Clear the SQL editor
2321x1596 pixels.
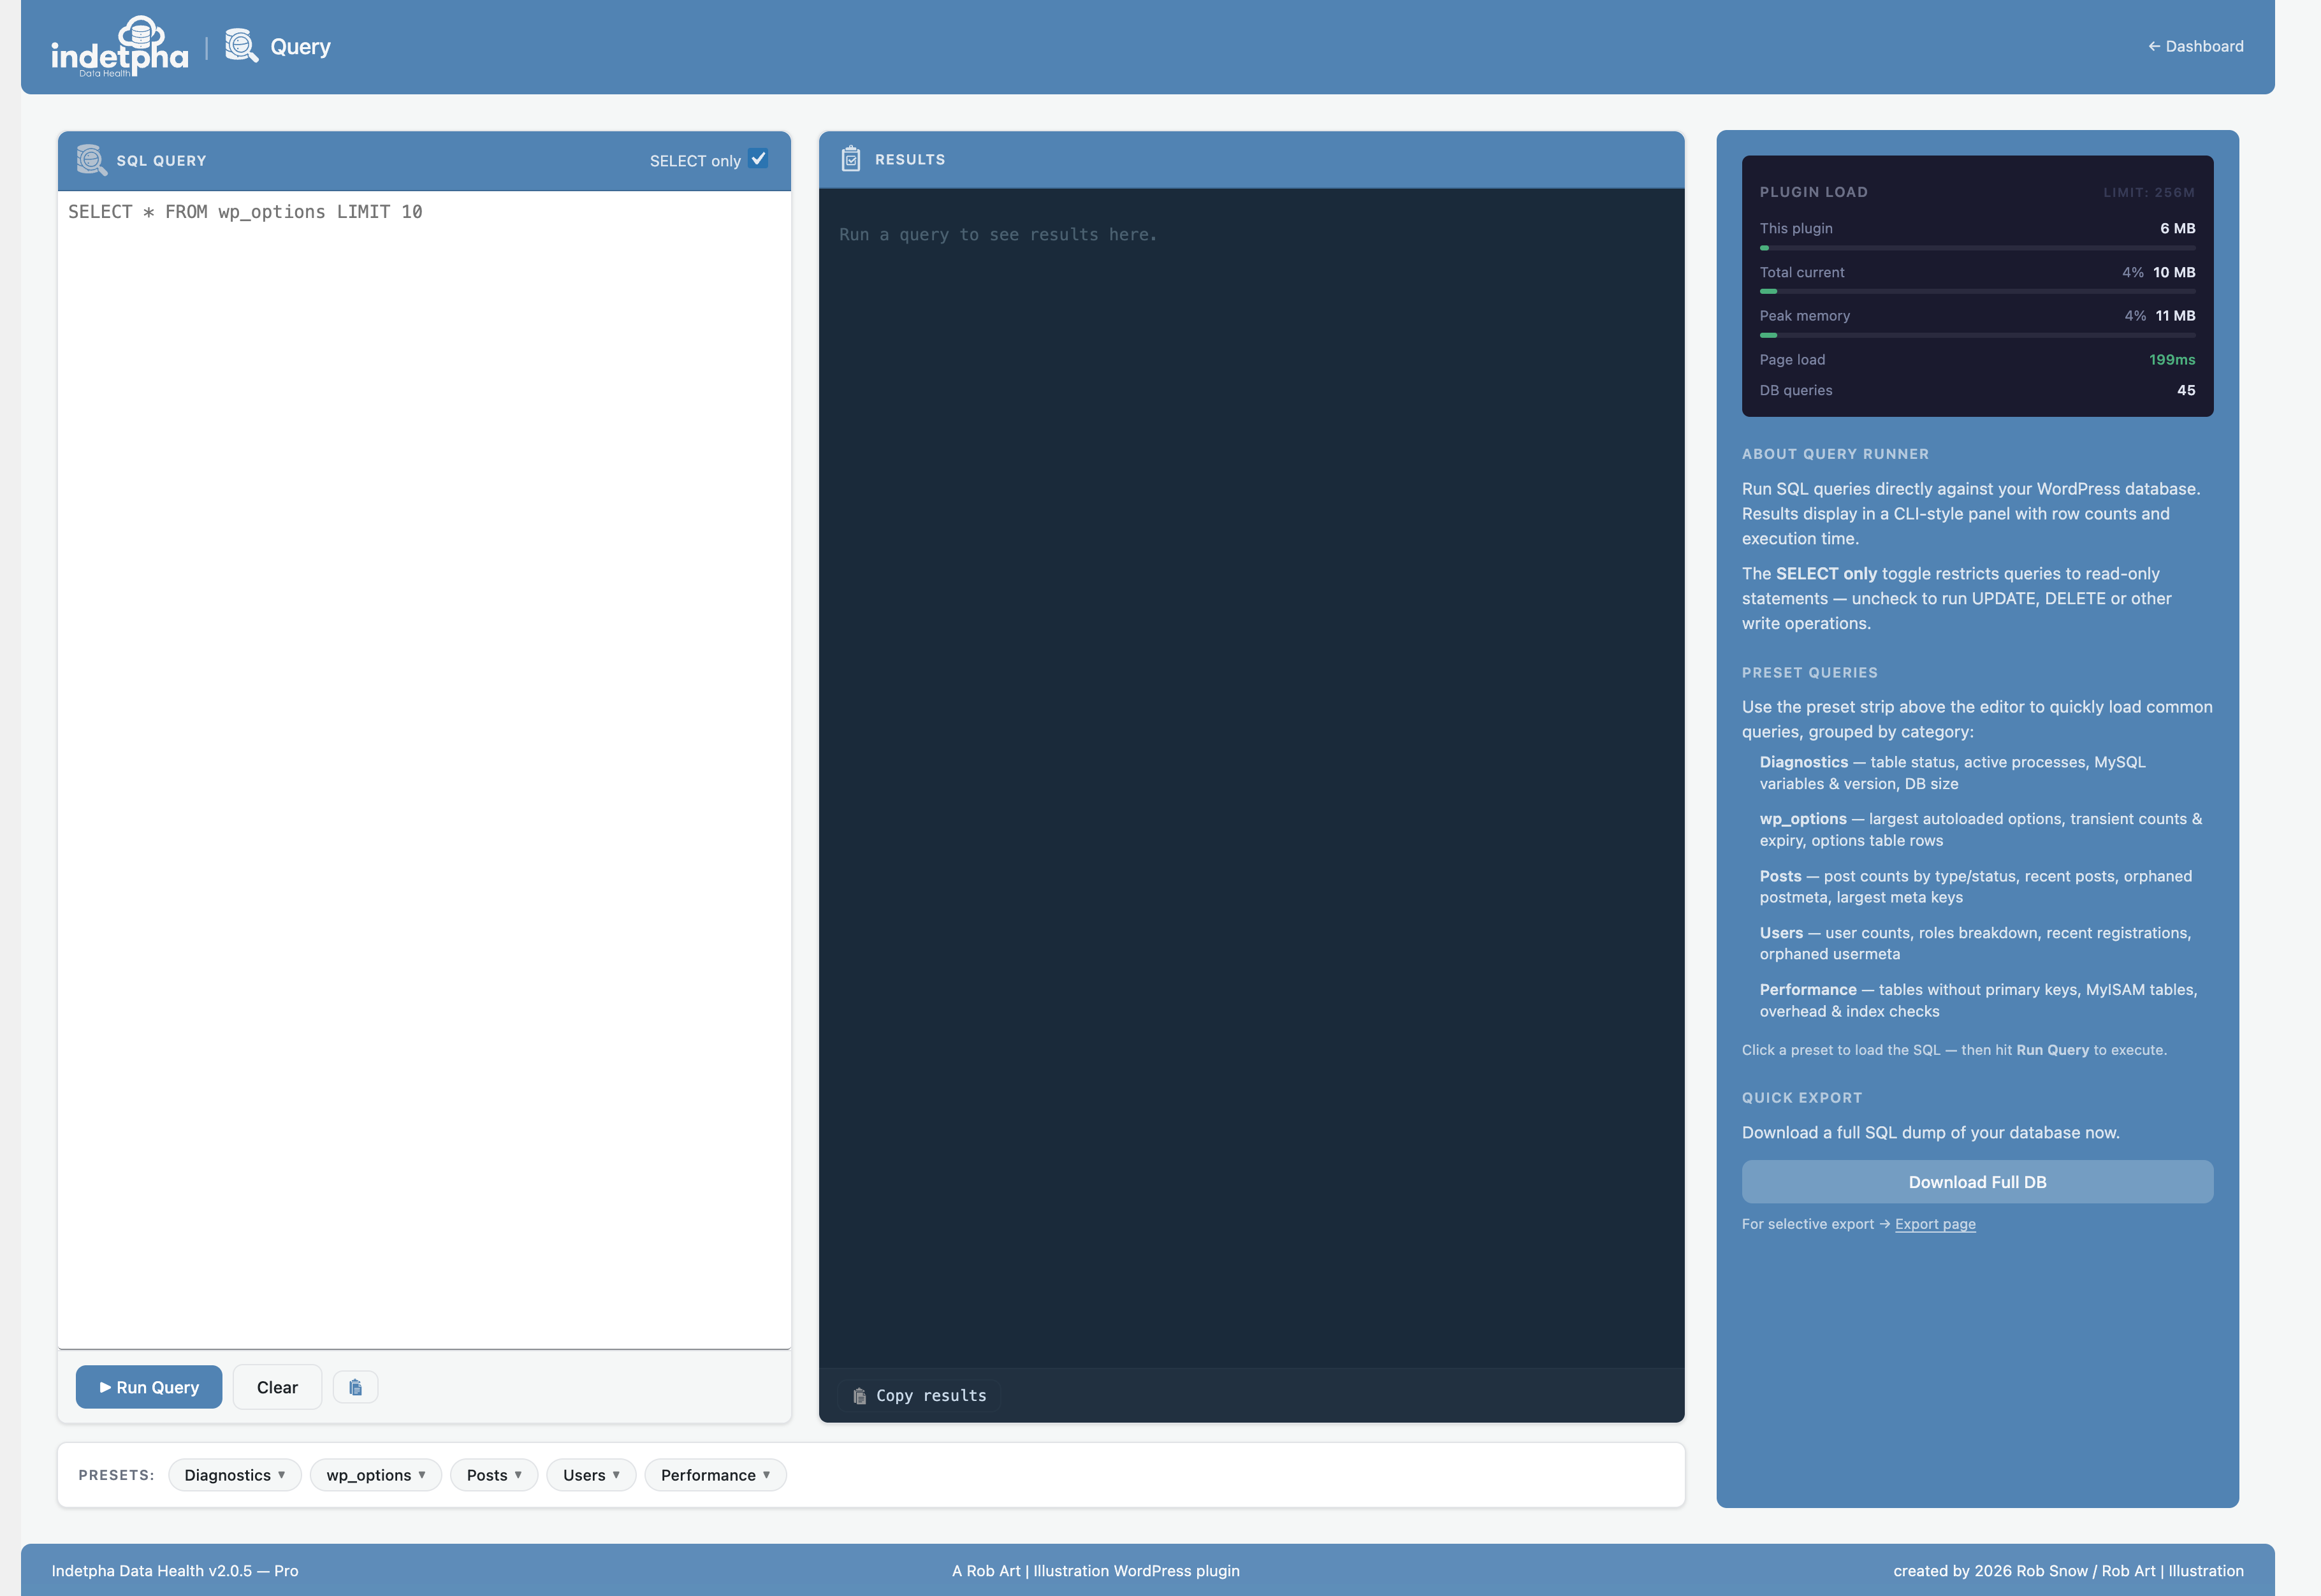[x=277, y=1387]
